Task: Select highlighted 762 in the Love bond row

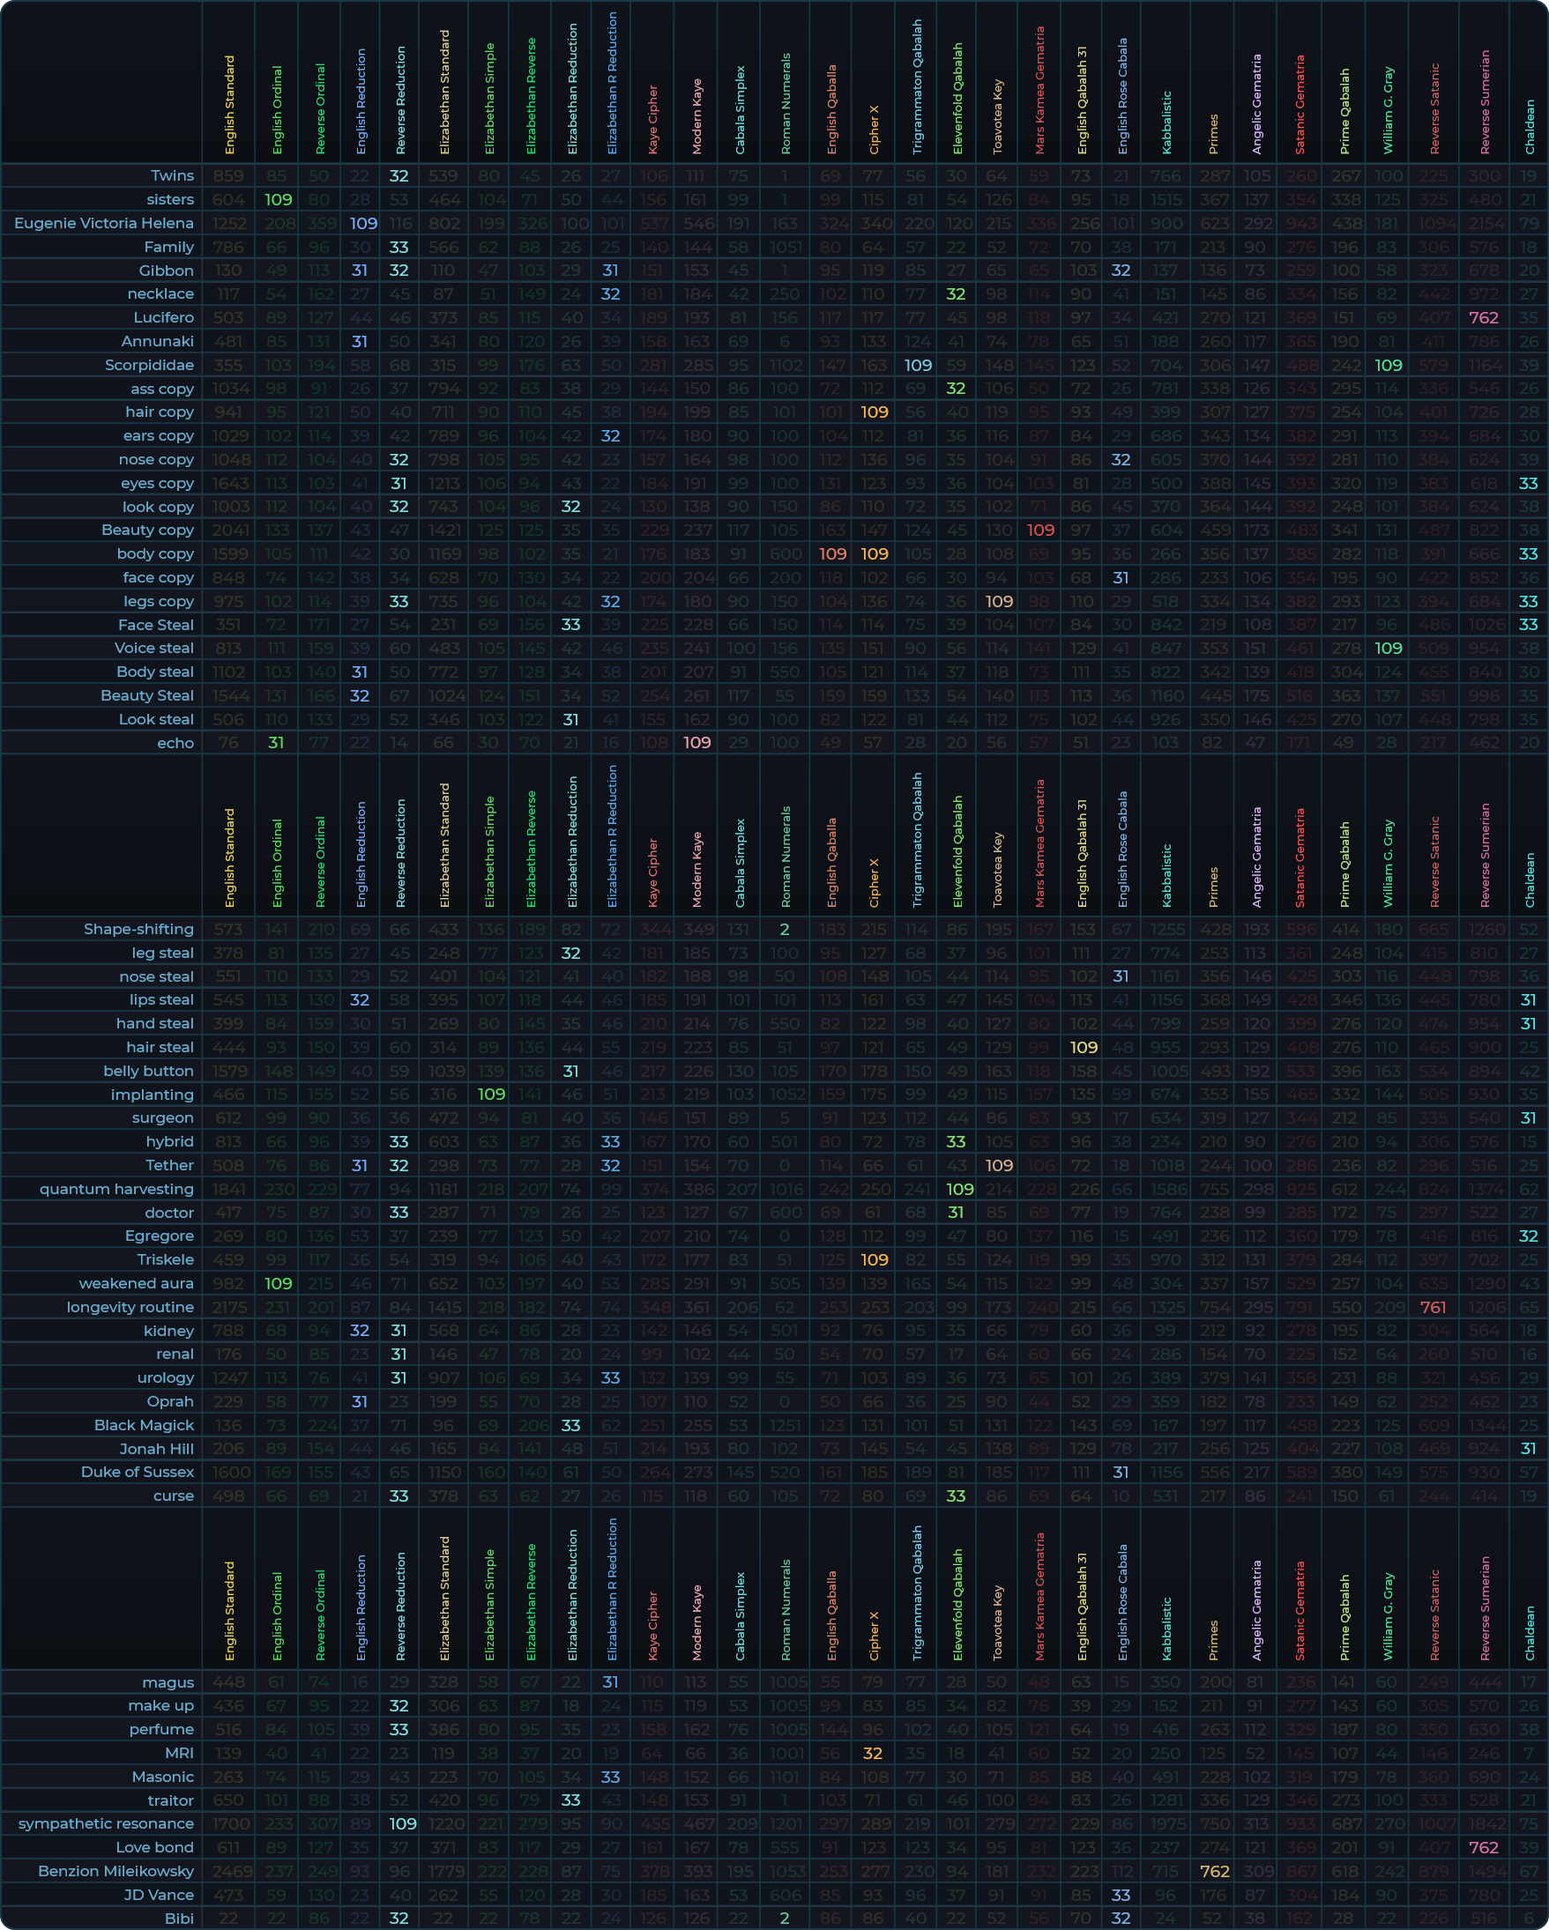Action: click(1484, 1847)
